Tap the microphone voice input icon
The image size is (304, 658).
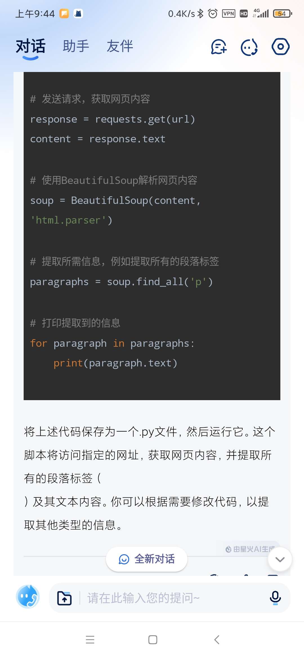pos(275,598)
